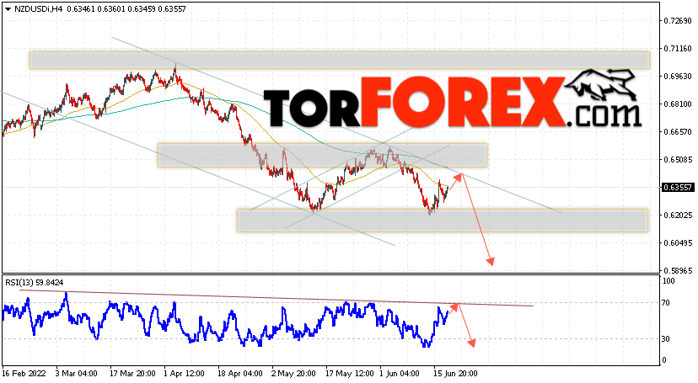Select the 15 Jun 20:00 time label
Image resolution: width=698 pixels, height=383 pixels.
pos(455,374)
